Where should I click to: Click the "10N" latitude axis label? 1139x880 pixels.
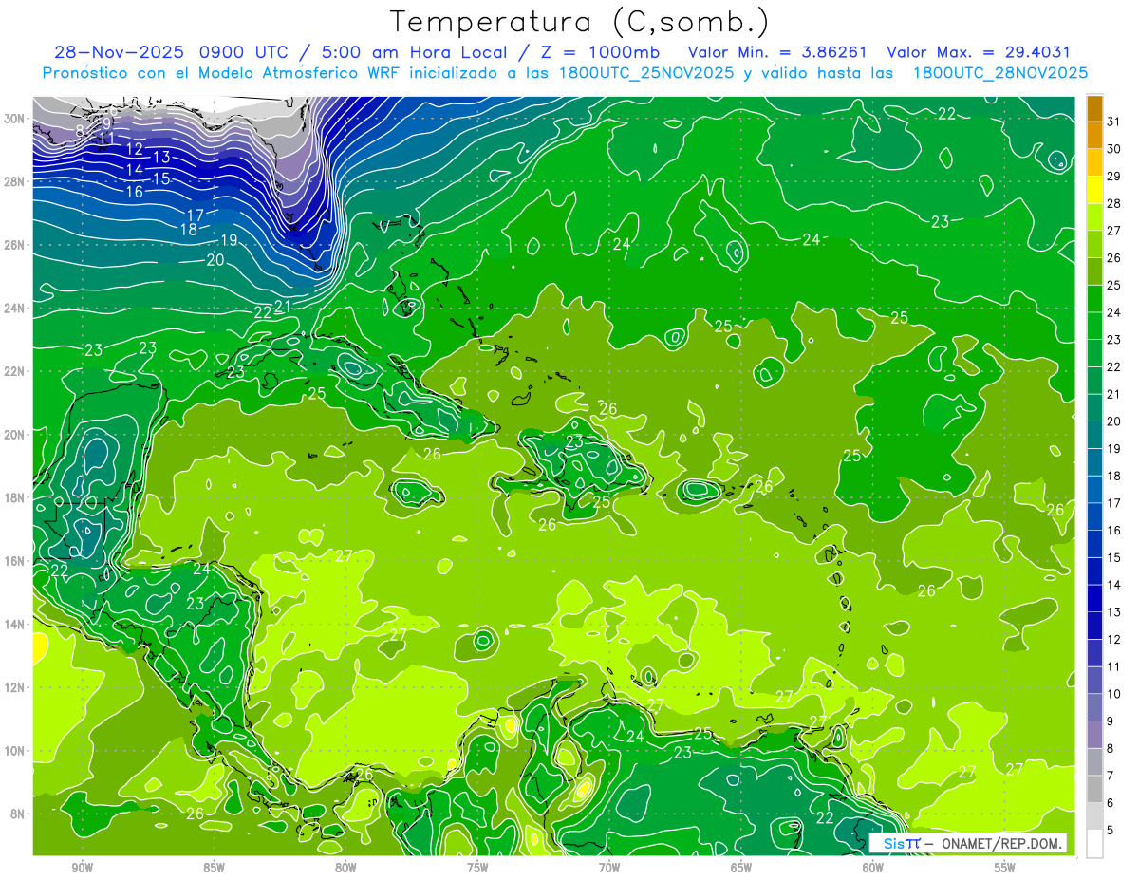15,751
